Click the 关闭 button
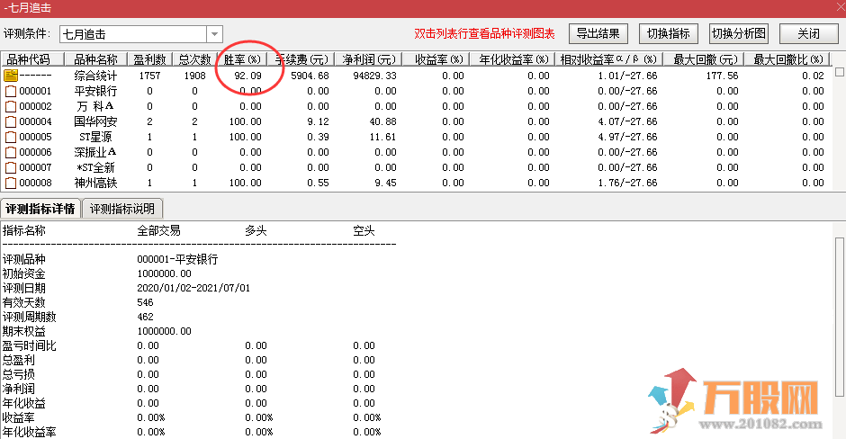This screenshot has height=439, width=846. pyautogui.click(x=808, y=33)
